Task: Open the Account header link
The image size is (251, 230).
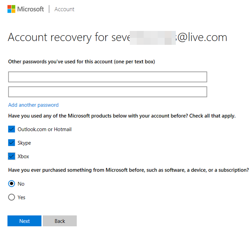Action: click(64, 9)
